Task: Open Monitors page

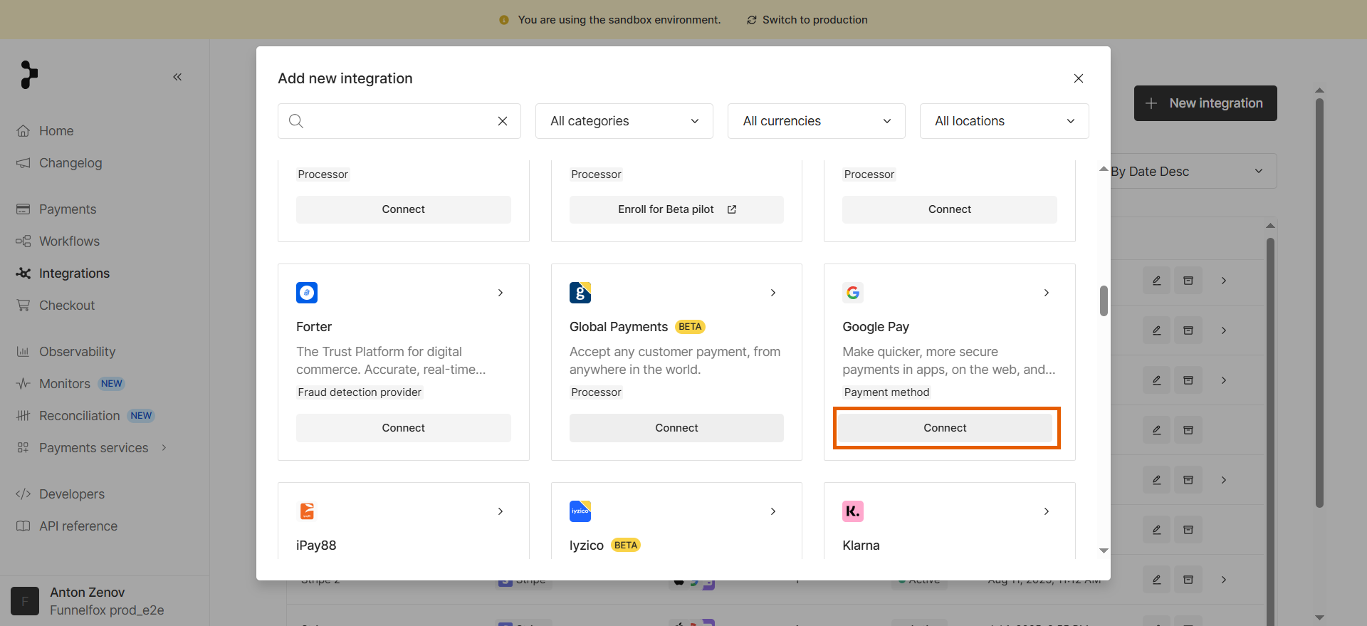Action: 65,384
